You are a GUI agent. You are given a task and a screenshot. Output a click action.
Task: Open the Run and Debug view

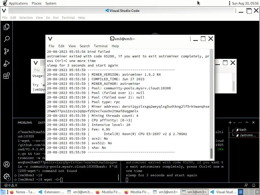[6, 63]
